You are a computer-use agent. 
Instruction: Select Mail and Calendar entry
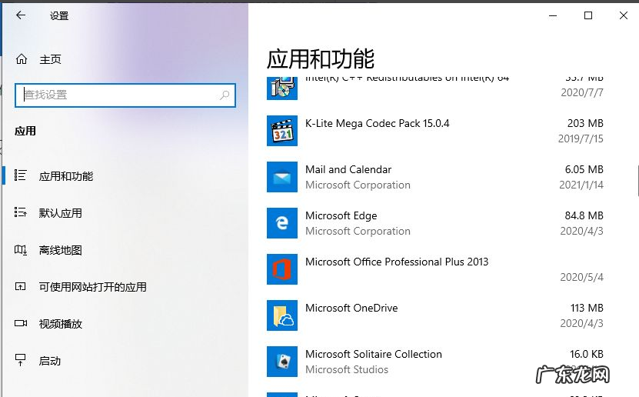pos(348,169)
